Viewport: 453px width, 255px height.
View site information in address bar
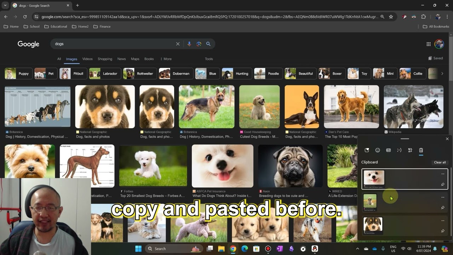[36, 17]
